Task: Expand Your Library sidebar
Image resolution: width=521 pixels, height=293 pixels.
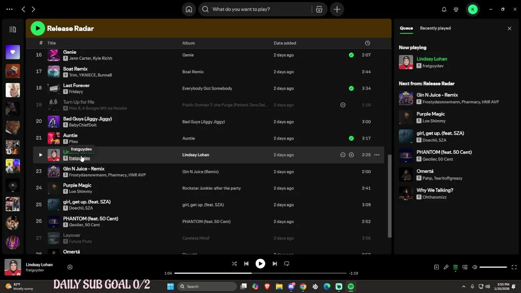Action: [13, 29]
